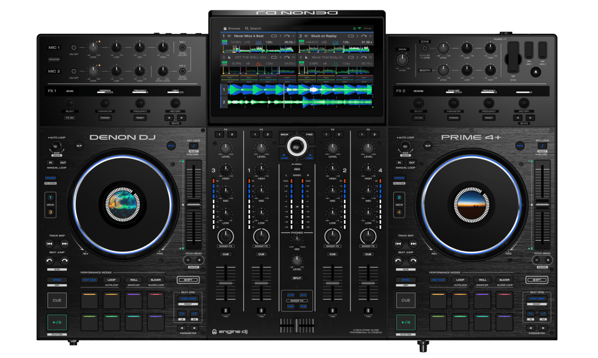Push the media eject button near USB slots
Viewport: 598px width, 358px height.
click(535, 72)
